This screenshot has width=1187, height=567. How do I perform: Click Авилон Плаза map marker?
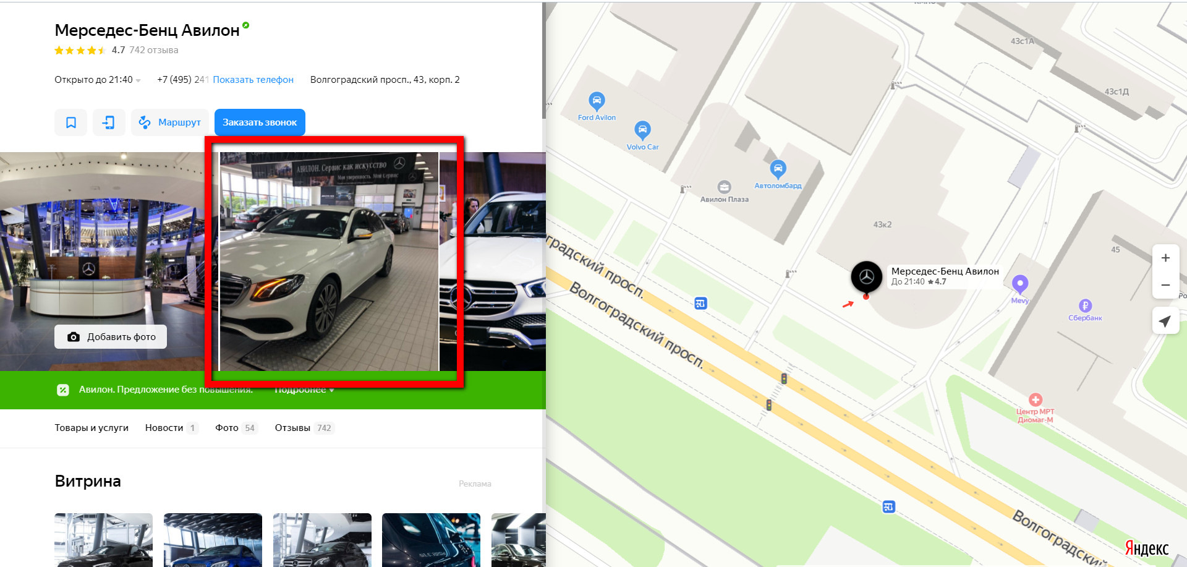[724, 187]
